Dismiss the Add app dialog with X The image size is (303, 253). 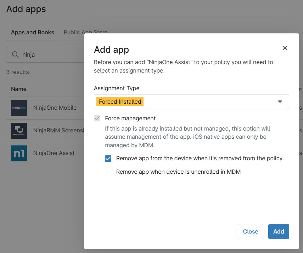pos(285,48)
